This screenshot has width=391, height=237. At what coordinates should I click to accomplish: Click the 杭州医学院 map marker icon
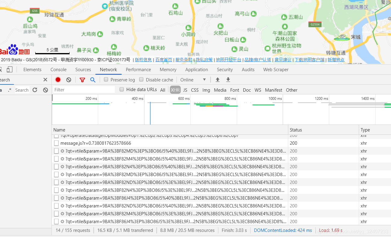[105, 6]
